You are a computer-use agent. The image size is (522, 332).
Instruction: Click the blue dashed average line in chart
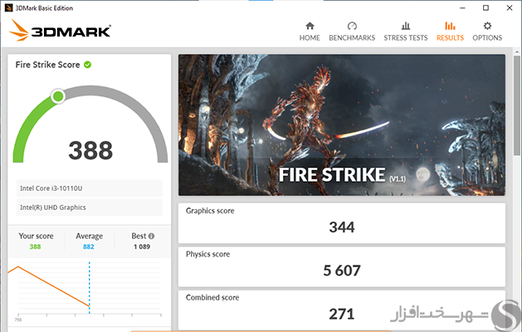[90, 288]
